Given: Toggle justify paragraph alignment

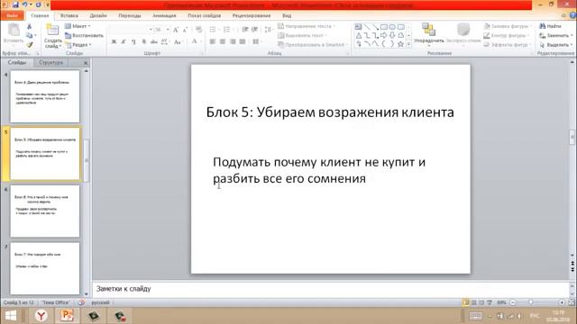Looking at the screenshot, I should click(243, 41).
